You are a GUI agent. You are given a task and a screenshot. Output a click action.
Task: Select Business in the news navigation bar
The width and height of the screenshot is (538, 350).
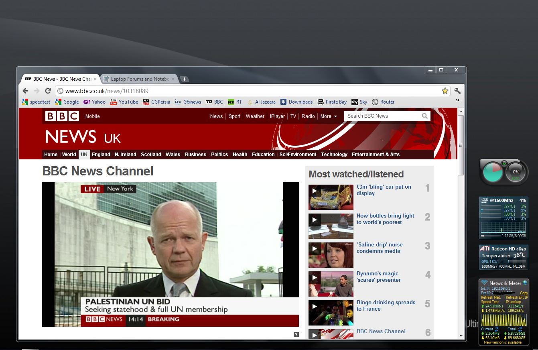(196, 155)
